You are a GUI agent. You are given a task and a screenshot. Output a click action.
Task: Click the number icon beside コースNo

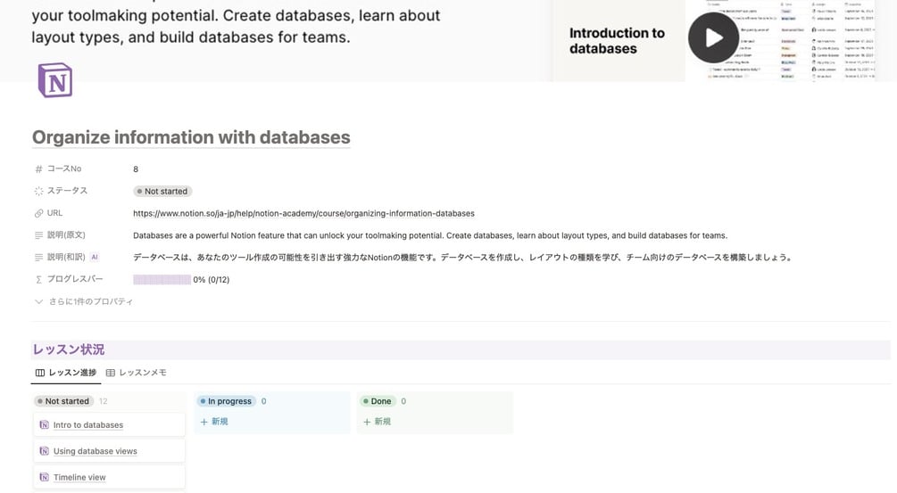pos(38,169)
